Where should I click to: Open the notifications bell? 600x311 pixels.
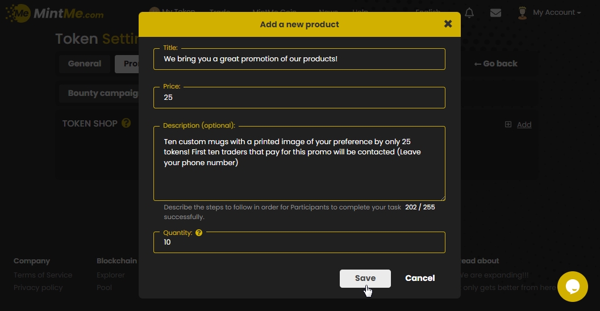tap(469, 12)
